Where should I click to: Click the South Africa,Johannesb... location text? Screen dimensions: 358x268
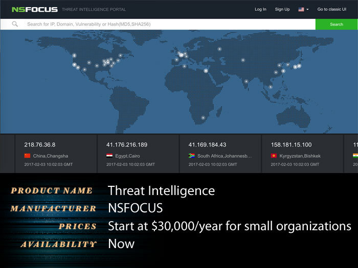coord(225,156)
